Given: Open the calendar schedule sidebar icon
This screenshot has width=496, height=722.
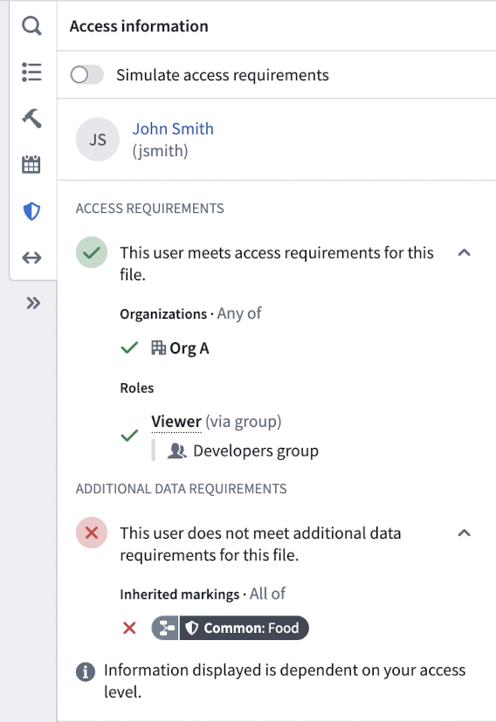Looking at the screenshot, I should tap(31, 164).
